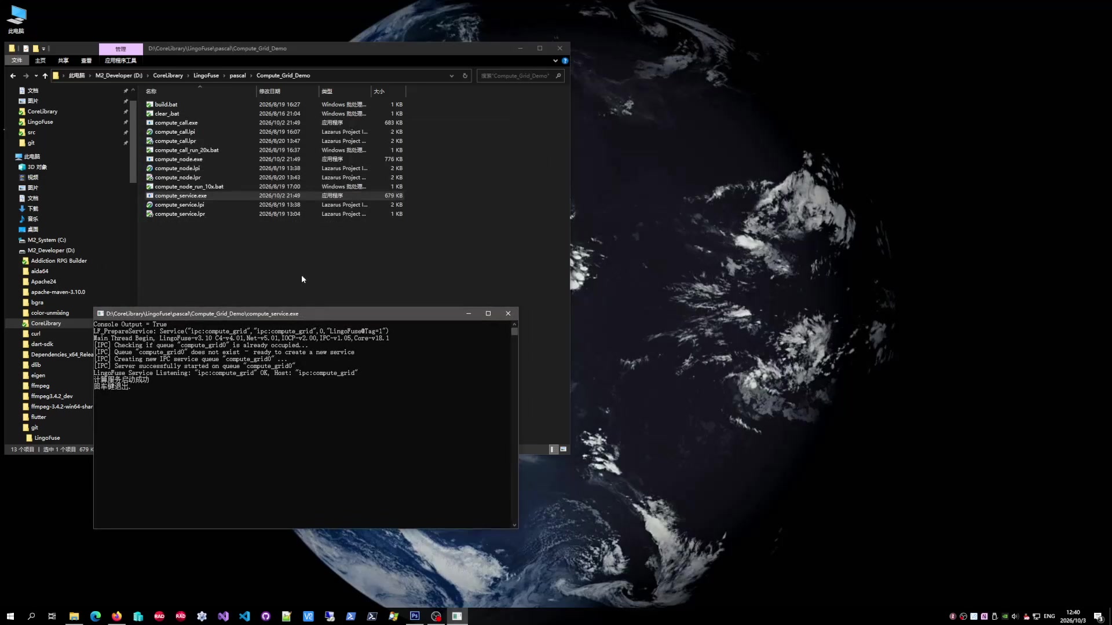Viewport: 1112px width, 625px height.
Task: Select clear_.bat file
Action: [x=167, y=114]
